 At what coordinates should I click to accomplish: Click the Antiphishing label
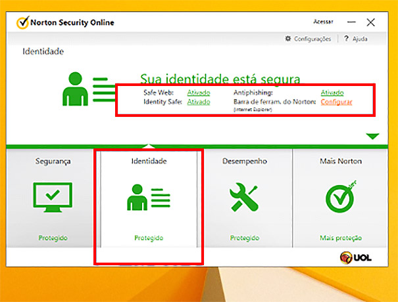tap(253, 93)
